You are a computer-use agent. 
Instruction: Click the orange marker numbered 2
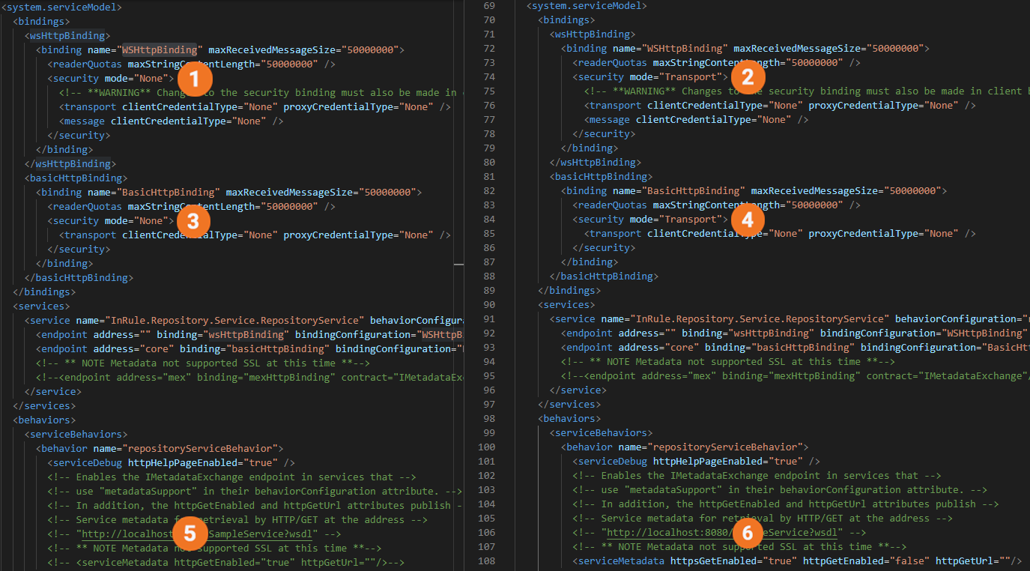tap(748, 77)
